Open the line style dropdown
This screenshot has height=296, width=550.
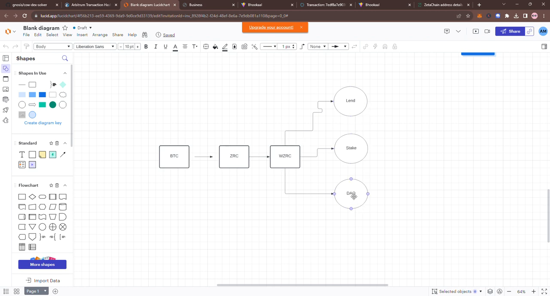[269, 46]
